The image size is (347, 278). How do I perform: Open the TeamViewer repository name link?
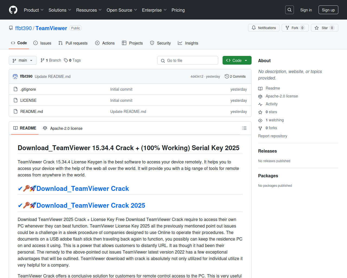click(51, 28)
